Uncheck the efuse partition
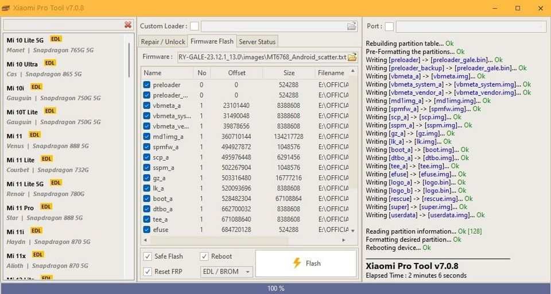 point(147,230)
